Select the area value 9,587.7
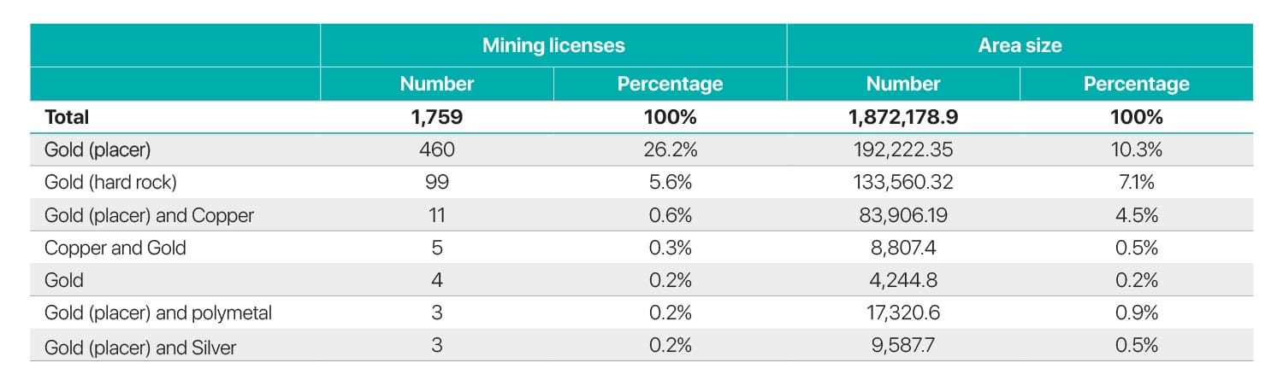Screen dimensions: 1283x386 pos(903,347)
